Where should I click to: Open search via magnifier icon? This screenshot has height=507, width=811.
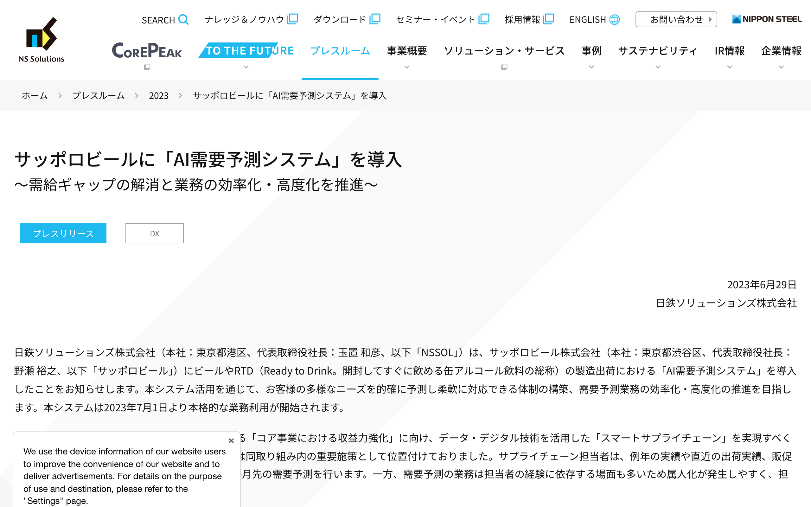coord(183,19)
